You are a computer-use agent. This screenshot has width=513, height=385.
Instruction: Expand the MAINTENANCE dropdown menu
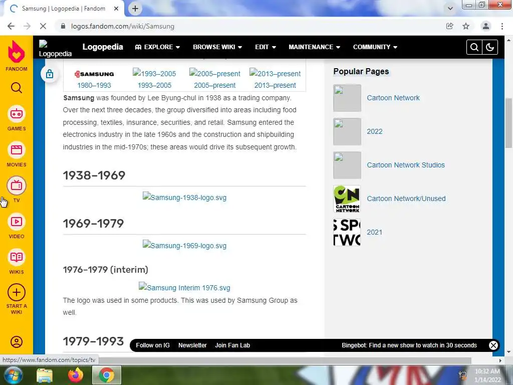tap(315, 47)
